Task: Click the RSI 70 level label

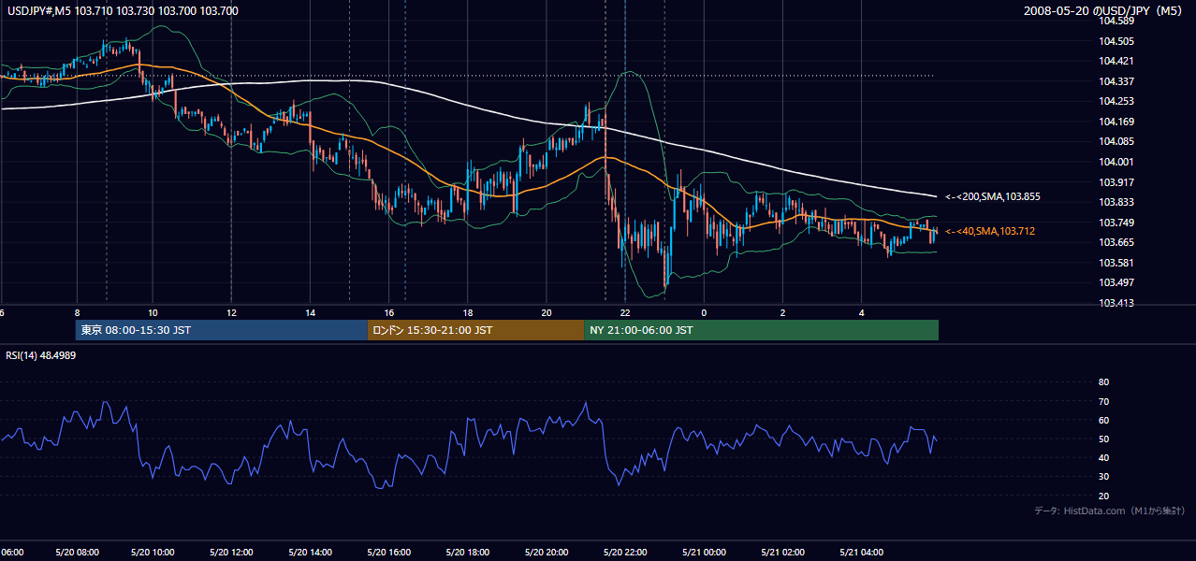Action: coord(1103,401)
